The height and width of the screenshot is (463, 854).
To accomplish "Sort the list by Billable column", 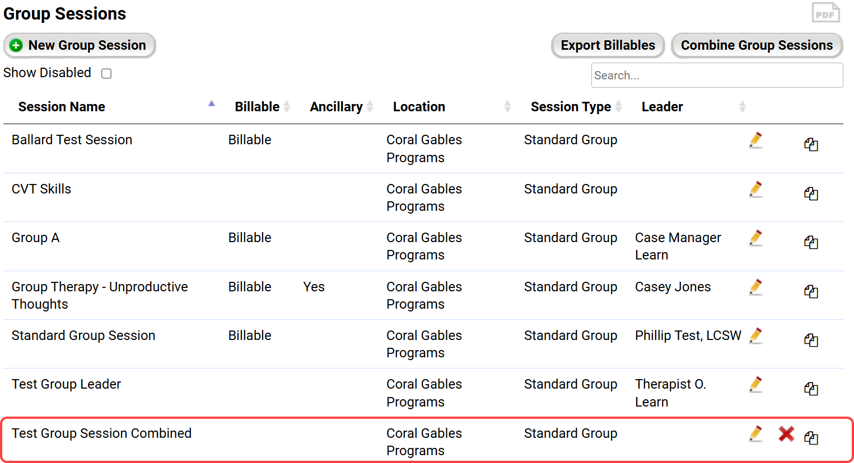I will tap(257, 107).
